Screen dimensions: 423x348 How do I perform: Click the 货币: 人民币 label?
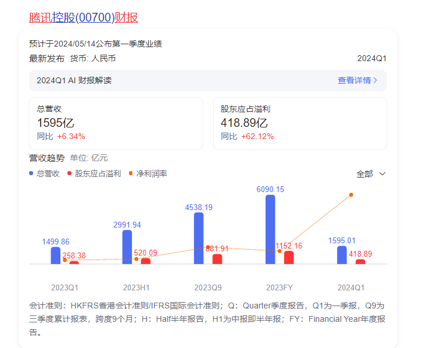pyautogui.click(x=93, y=58)
